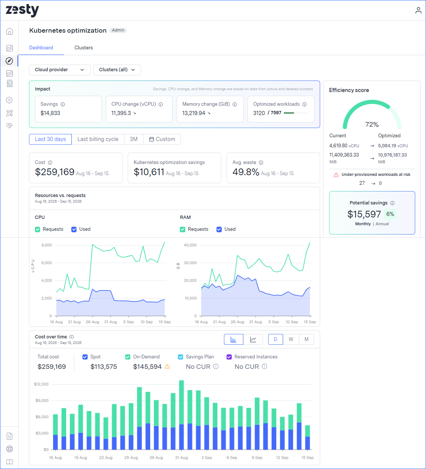Open the compass explore sidebar icon
This screenshot has width=426, height=469.
pos(10,61)
